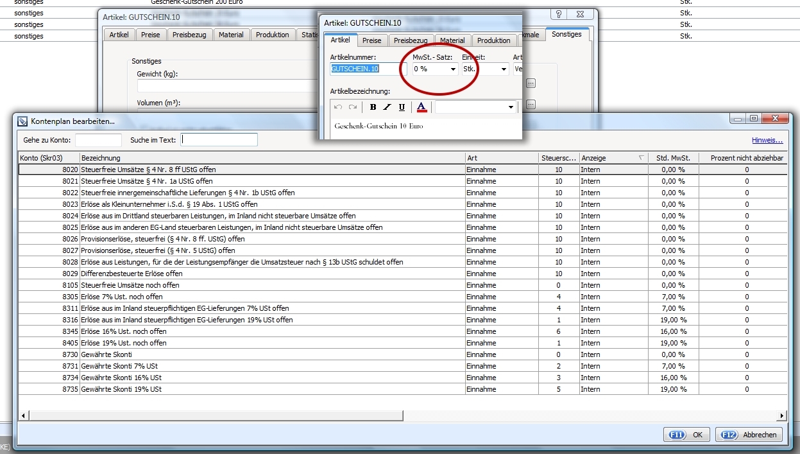Select row 8405 Erlöse 19% Ust. noch offen
Screen dimensions: 800x454
point(403,343)
